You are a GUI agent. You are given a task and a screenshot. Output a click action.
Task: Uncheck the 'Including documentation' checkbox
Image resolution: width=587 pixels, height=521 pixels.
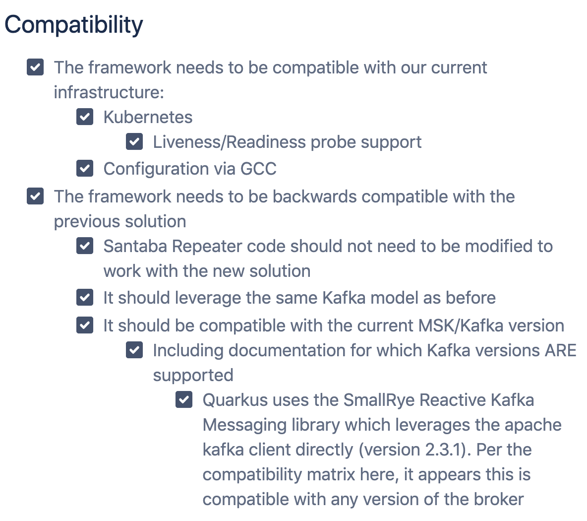pyautogui.click(x=134, y=350)
